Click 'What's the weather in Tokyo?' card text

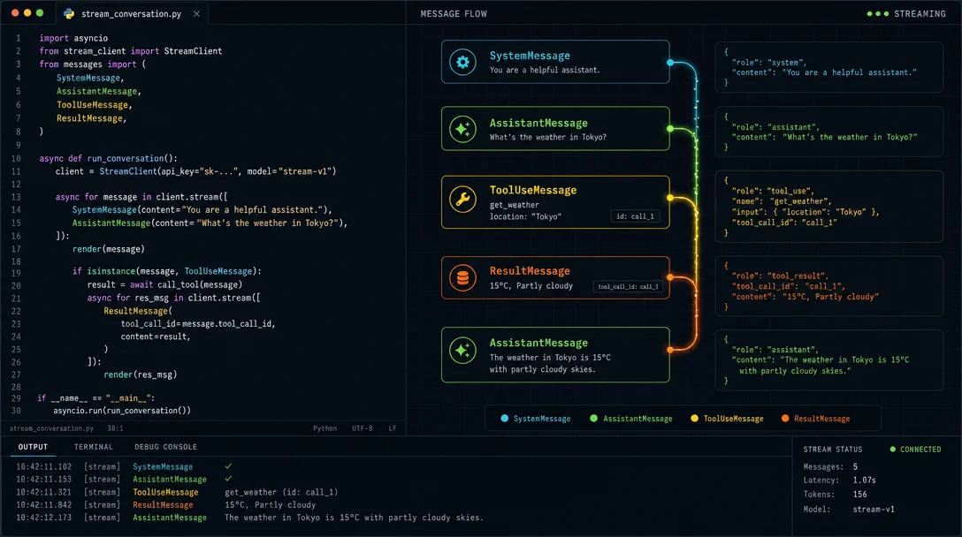(x=548, y=137)
